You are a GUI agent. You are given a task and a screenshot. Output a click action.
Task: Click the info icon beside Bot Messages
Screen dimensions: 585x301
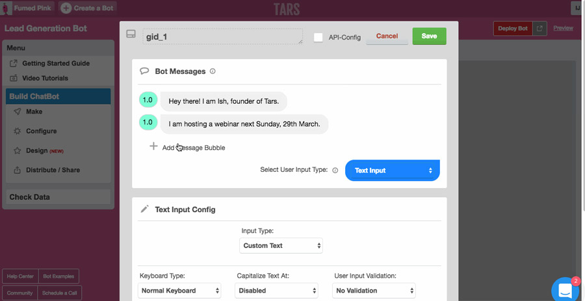pos(213,71)
